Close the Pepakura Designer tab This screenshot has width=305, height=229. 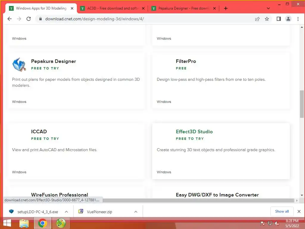pyautogui.click(x=214, y=8)
